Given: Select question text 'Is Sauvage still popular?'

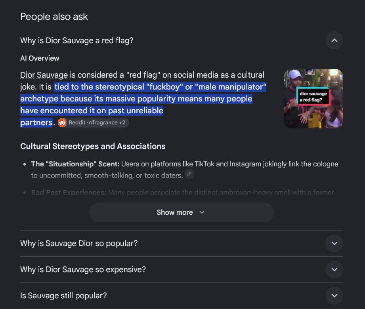Looking at the screenshot, I should pyautogui.click(x=63, y=296).
